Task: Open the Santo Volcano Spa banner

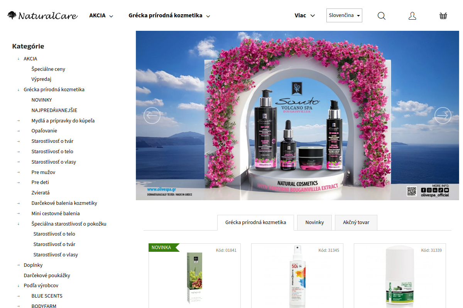Action: click(297, 115)
